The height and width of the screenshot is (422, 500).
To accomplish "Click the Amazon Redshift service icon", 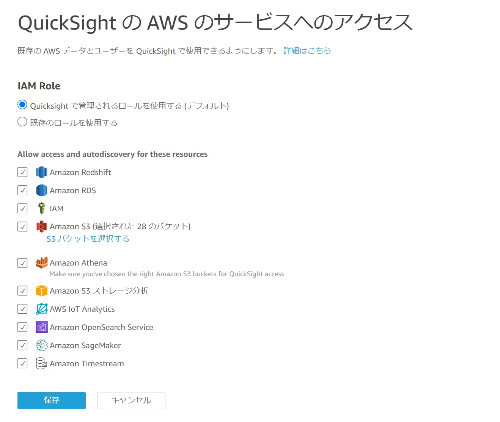I will coord(42,172).
